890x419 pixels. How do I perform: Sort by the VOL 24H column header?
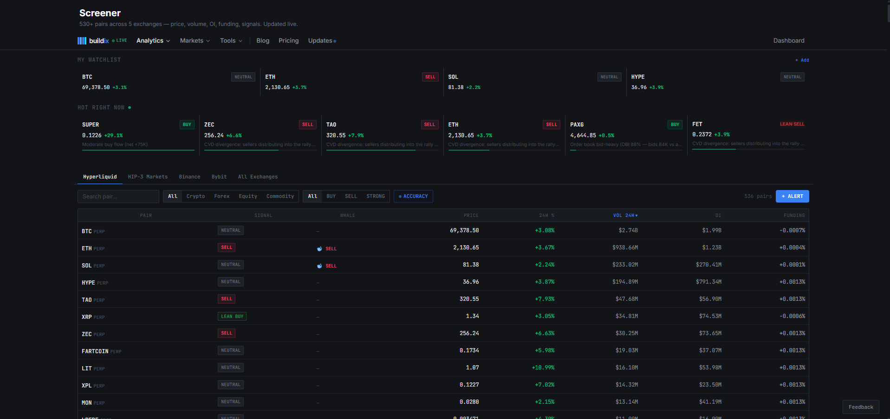[x=625, y=216]
